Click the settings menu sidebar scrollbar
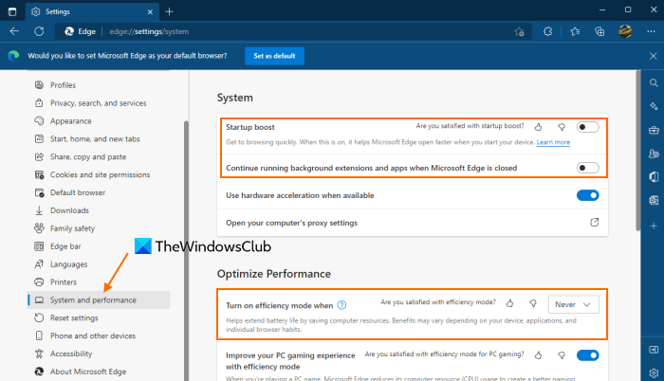Viewport: 664px width, 381px height. click(x=186, y=250)
